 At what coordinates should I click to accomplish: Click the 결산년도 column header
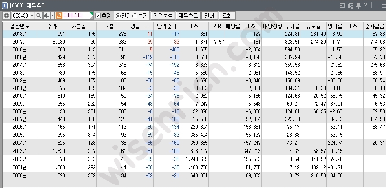(20, 26)
